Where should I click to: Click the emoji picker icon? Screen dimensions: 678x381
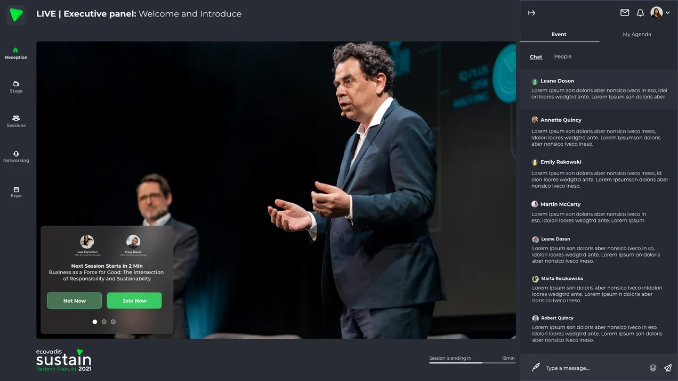[x=652, y=368]
